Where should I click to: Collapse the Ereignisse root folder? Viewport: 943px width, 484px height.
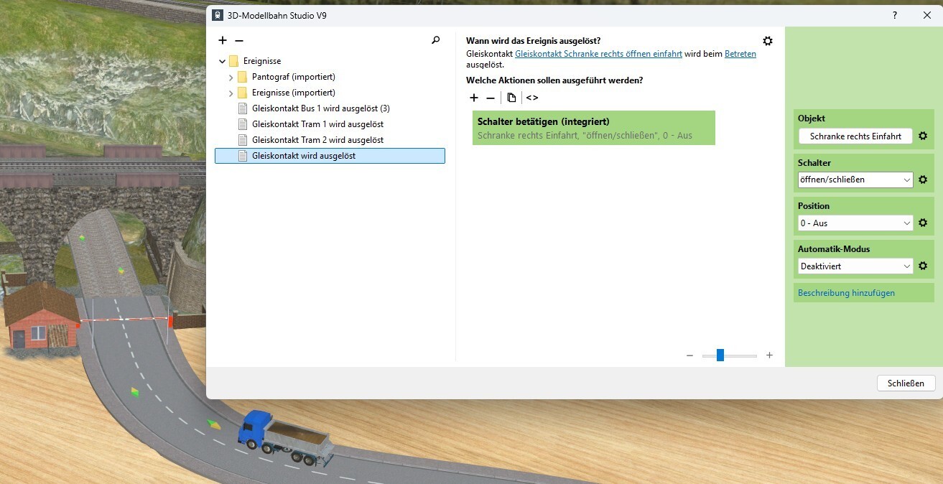click(222, 61)
